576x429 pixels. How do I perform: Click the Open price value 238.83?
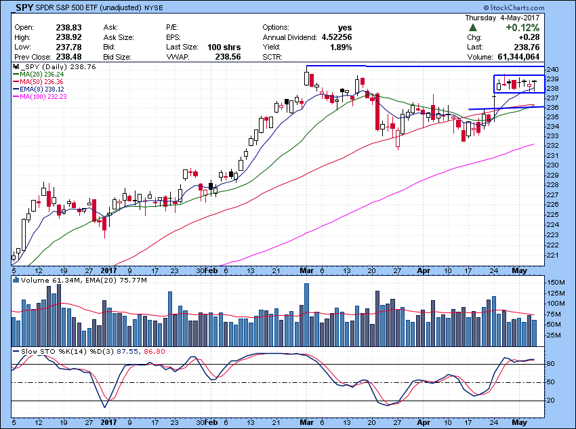coord(68,28)
